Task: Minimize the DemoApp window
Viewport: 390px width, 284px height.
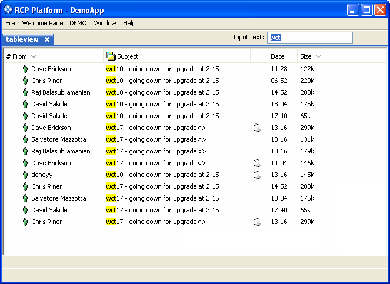Action: click(353, 10)
